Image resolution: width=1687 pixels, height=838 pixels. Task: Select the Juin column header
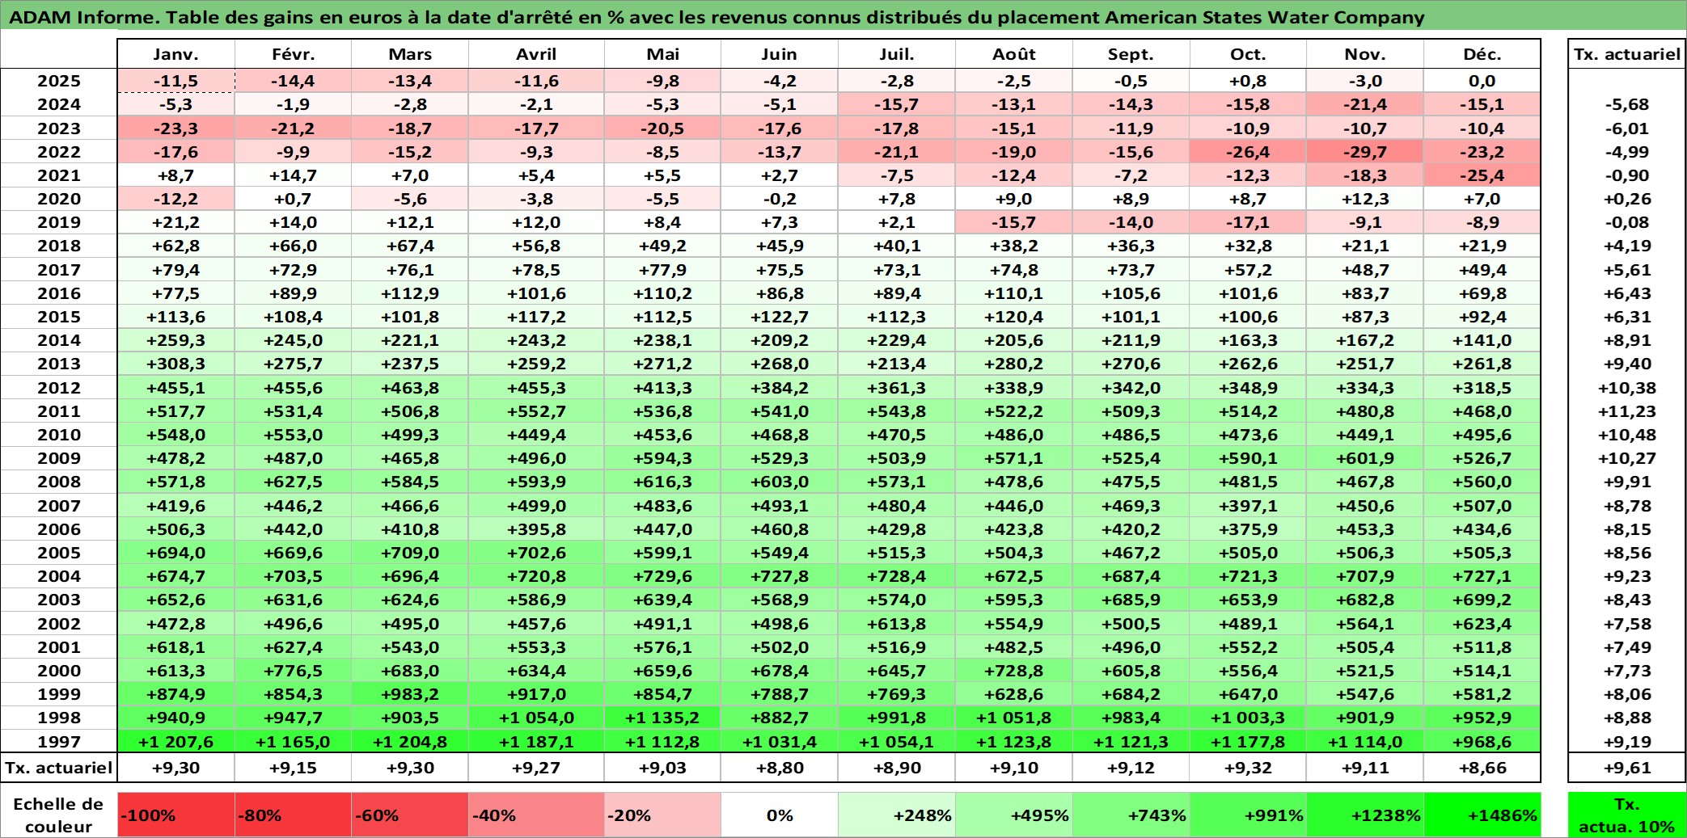(x=780, y=54)
